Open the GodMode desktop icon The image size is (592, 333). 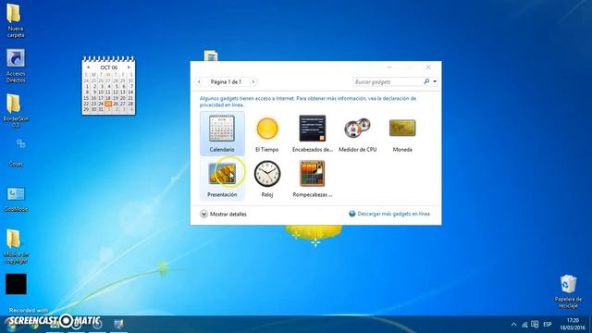tap(16, 199)
